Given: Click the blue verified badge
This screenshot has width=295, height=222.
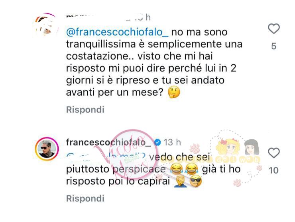Looking at the screenshot, I should [157, 143].
